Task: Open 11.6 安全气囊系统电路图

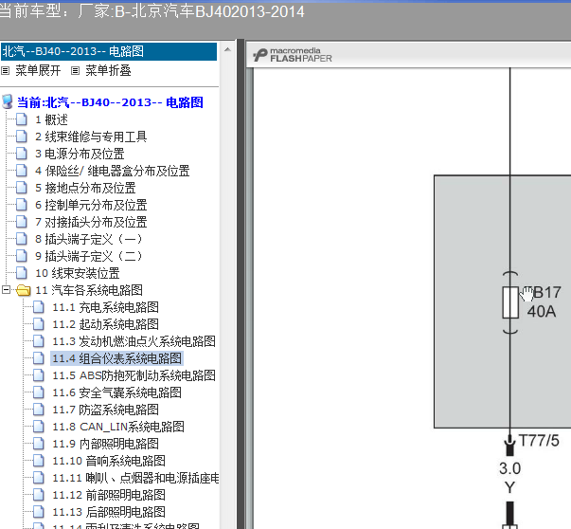Action: (x=116, y=393)
